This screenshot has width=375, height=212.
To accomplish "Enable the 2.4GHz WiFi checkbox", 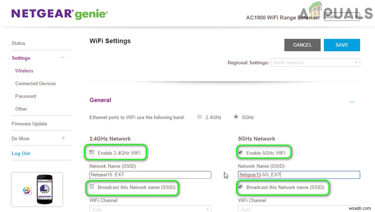I will (x=92, y=152).
